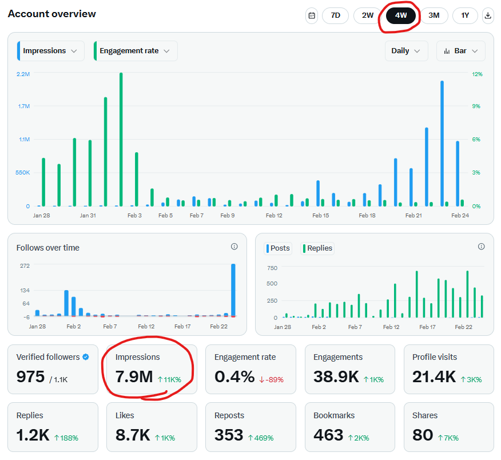501x460 pixels.
Task: Open the calendar date picker icon
Action: click(312, 16)
